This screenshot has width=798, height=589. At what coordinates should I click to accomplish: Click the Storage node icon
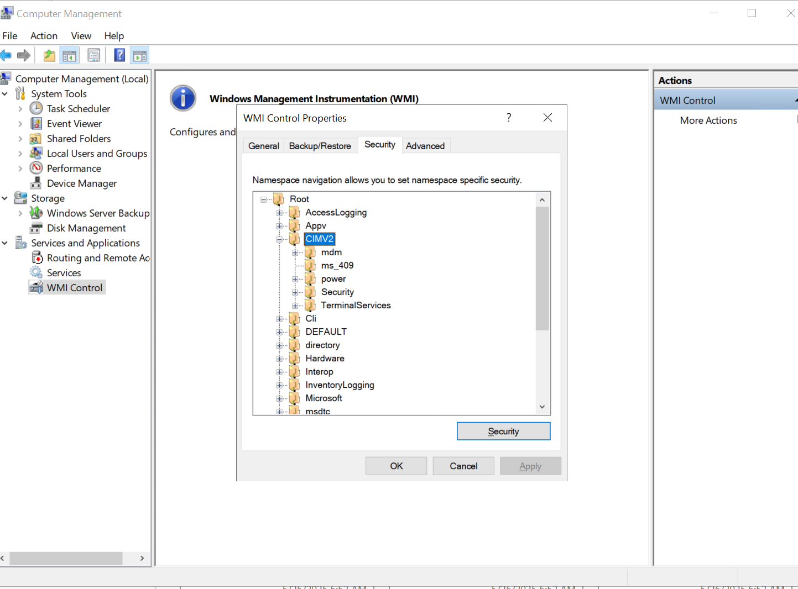20,198
